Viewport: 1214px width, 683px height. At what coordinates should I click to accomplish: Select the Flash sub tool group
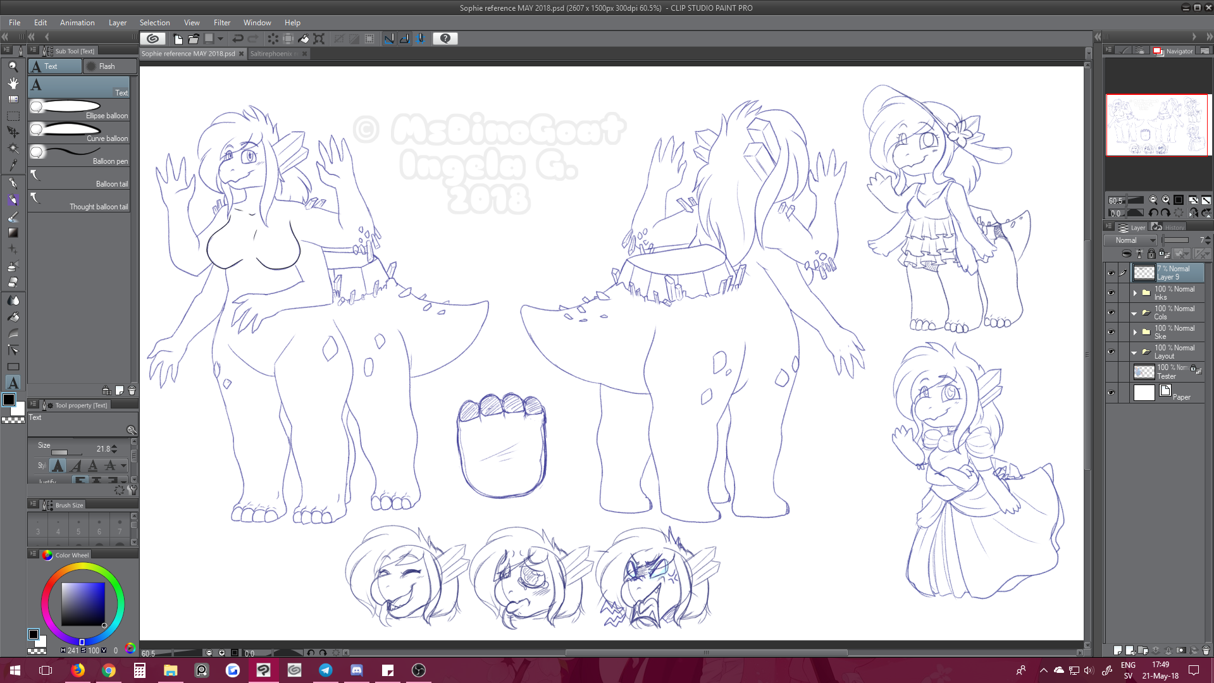(109, 66)
